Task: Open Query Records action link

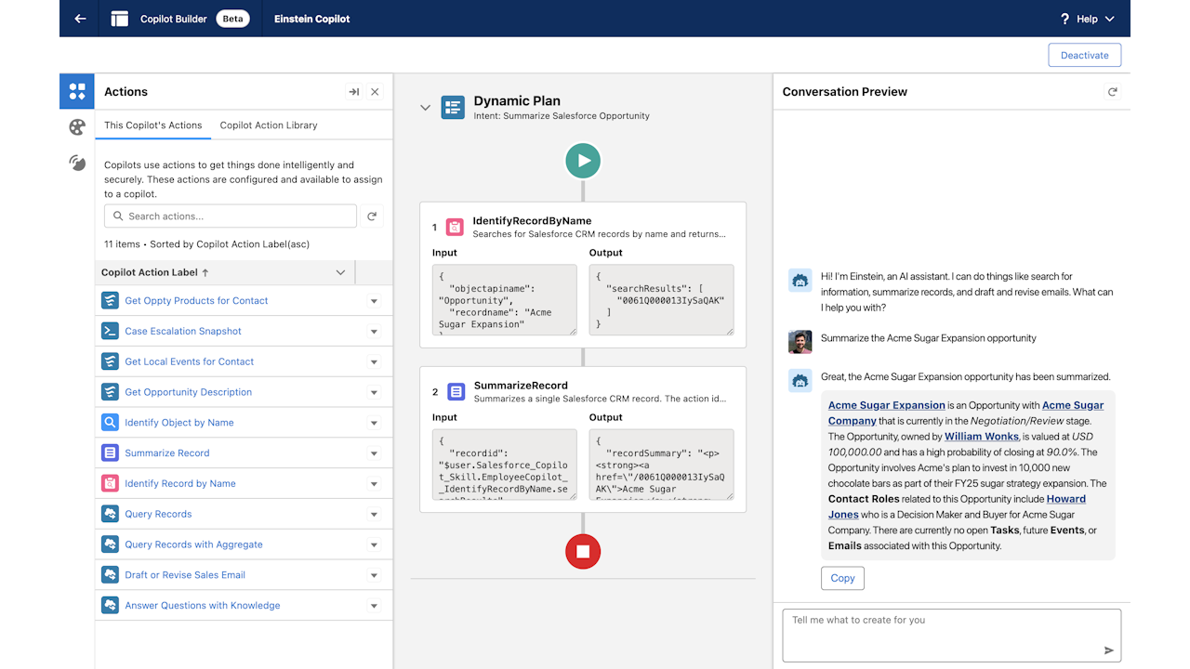Action: tap(158, 514)
